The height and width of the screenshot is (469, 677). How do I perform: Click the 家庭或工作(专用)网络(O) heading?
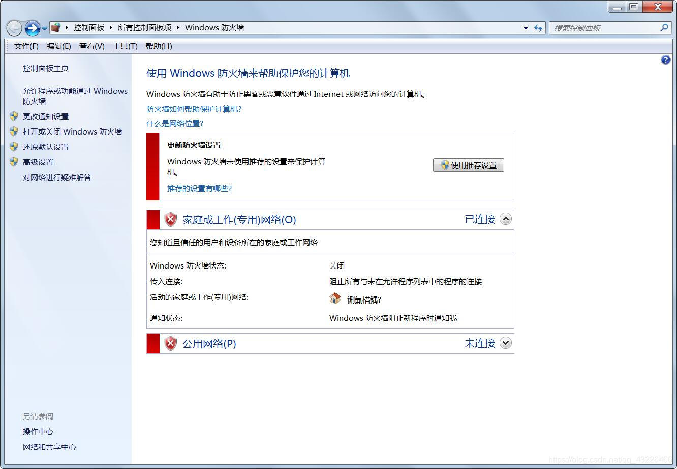(x=239, y=220)
